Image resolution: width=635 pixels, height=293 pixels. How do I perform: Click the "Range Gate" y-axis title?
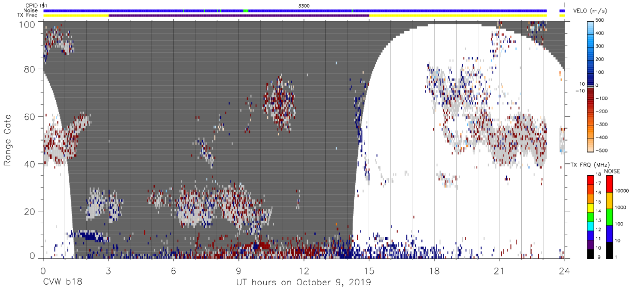(8, 140)
